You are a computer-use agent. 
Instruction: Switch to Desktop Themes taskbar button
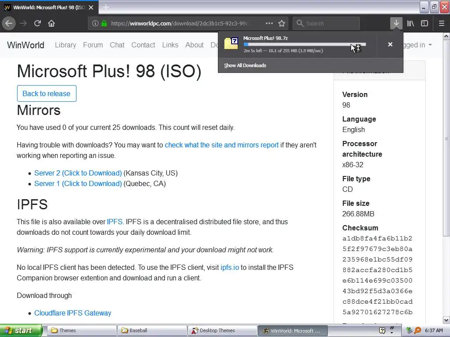pos(222,330)
